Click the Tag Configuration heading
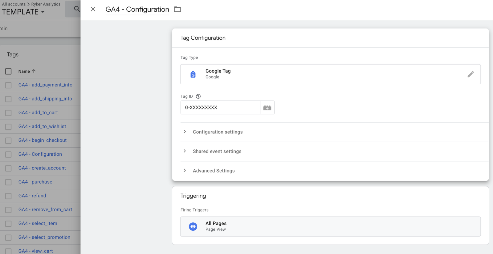The image size is (493, 254). 203,38
